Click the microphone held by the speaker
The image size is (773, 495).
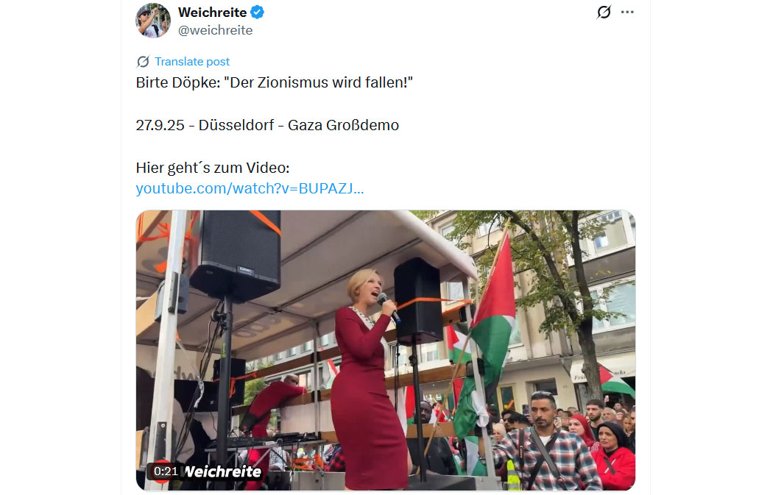389,307
